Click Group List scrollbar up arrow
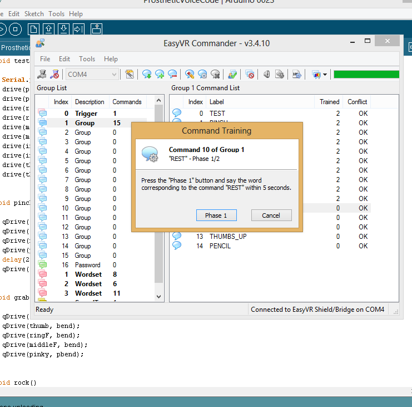Viewport: 412px width, 407px height. [x=158, y=100]
